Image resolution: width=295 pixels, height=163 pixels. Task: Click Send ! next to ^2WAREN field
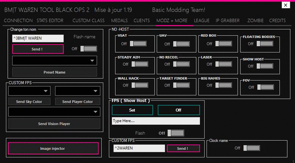(x=183, y=148)
